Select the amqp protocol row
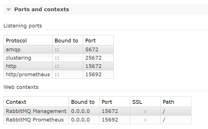 [x=59, y=50]
